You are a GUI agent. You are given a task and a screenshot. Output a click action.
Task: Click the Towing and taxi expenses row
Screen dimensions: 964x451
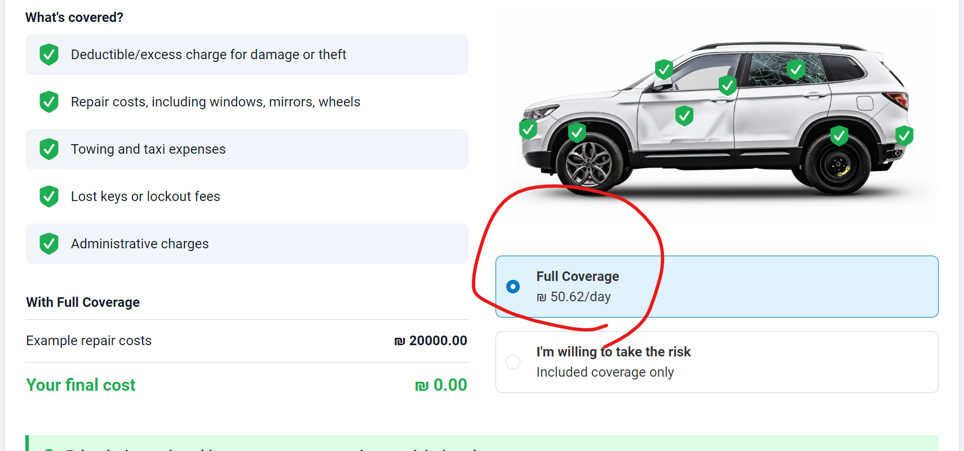[x=247, y=149]
